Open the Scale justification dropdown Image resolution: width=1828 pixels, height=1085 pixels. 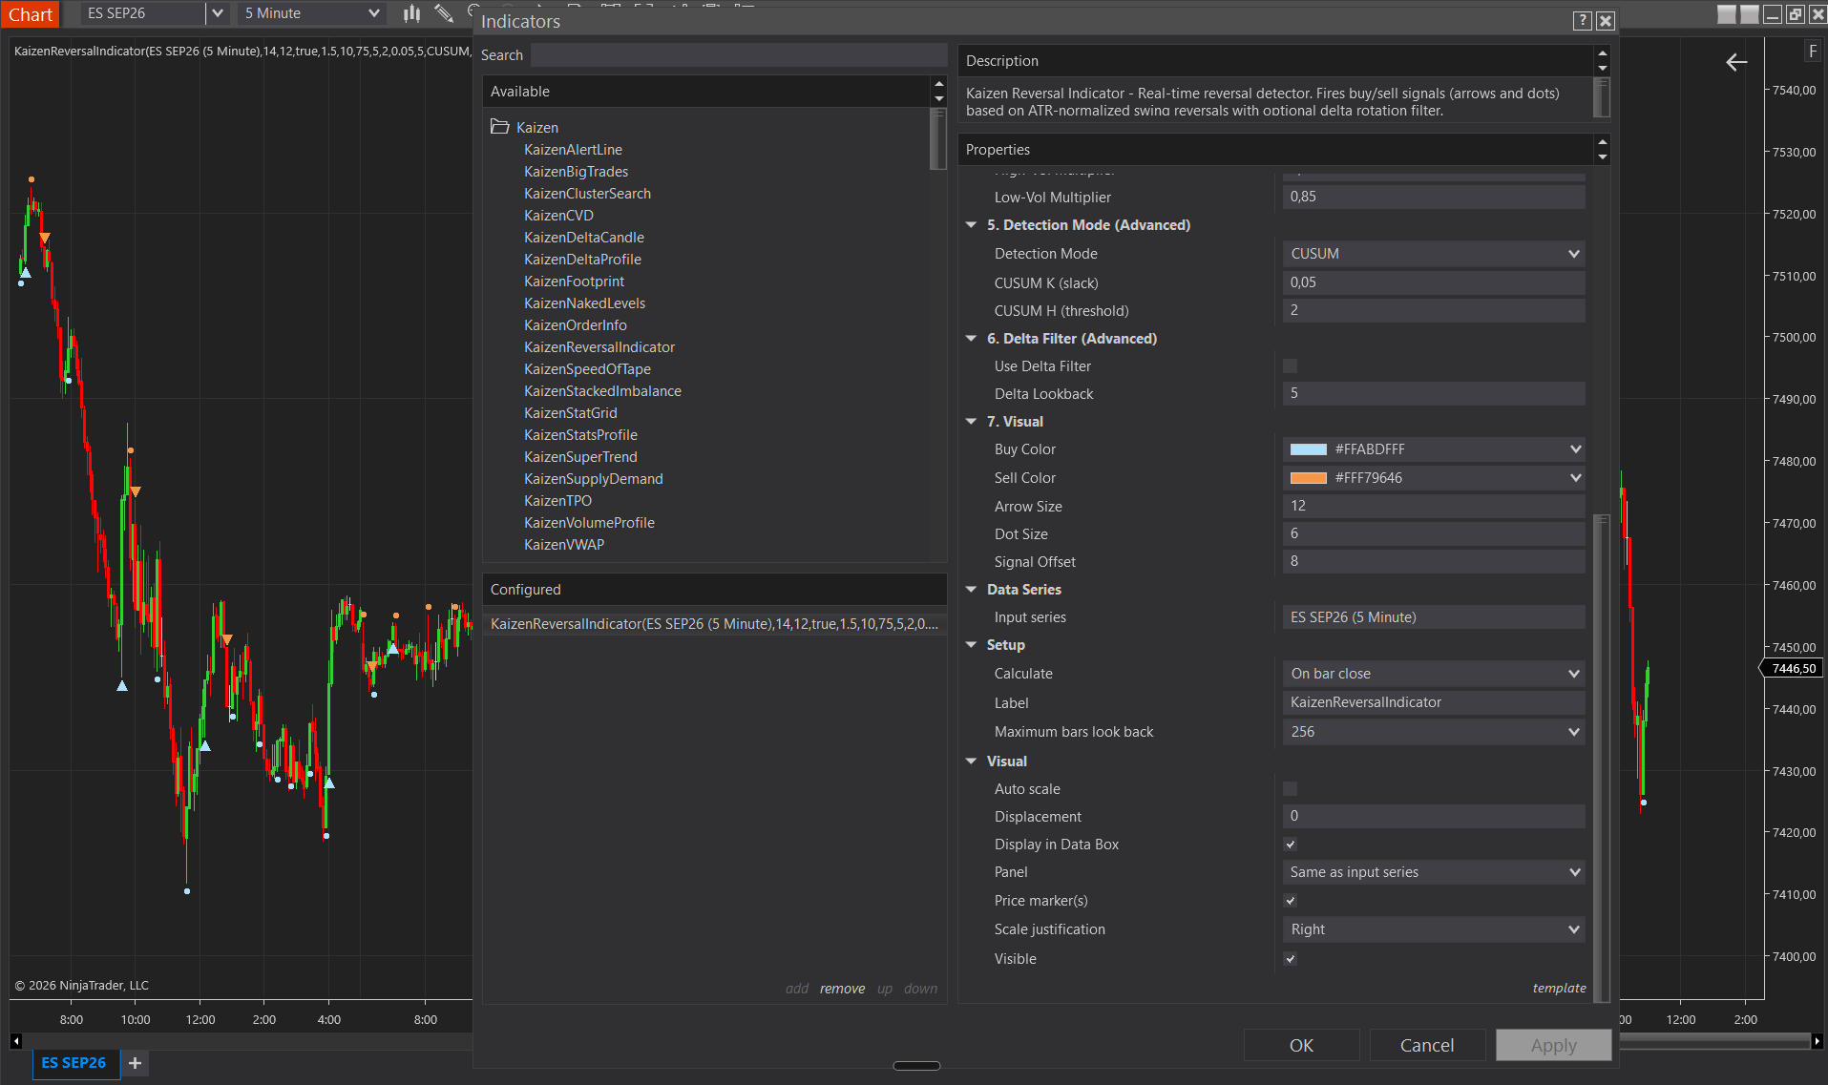(1434, 929)
